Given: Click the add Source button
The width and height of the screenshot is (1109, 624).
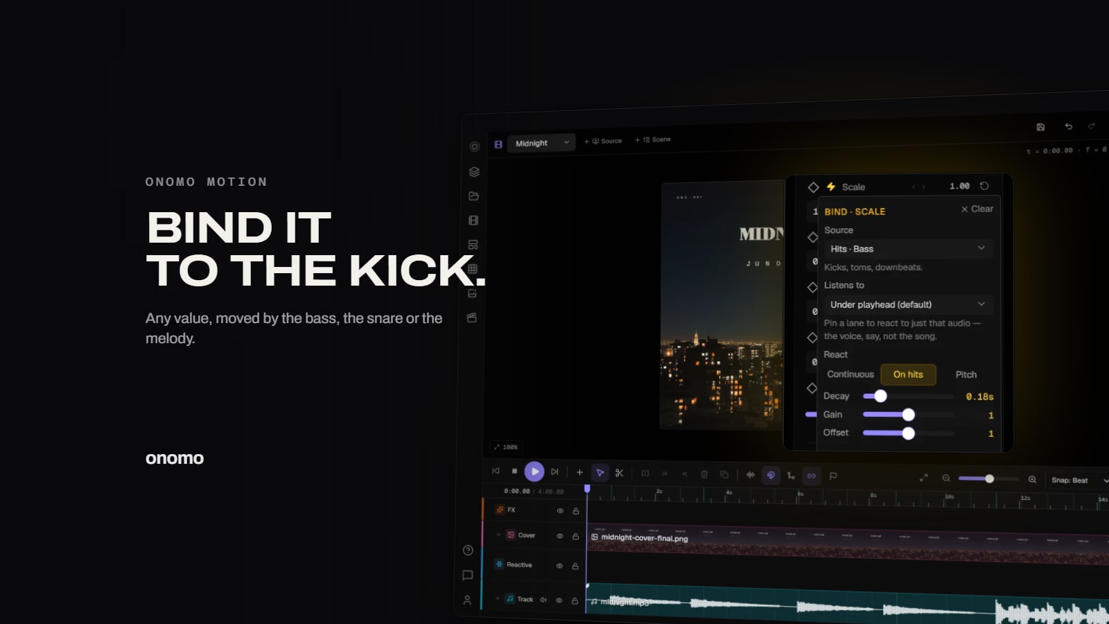Looking at the screenshot, I should click(x=603, y=141).
